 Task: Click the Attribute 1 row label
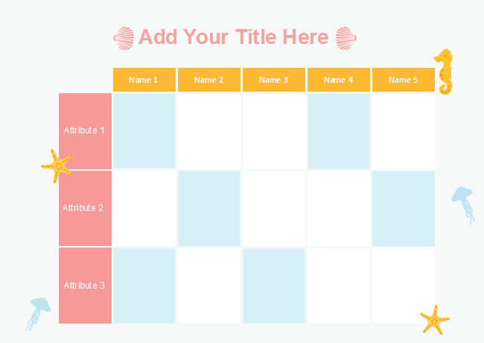pyautogui.click(x=85, y=130)
